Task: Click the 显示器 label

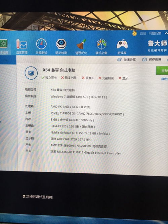Action: 30,138
